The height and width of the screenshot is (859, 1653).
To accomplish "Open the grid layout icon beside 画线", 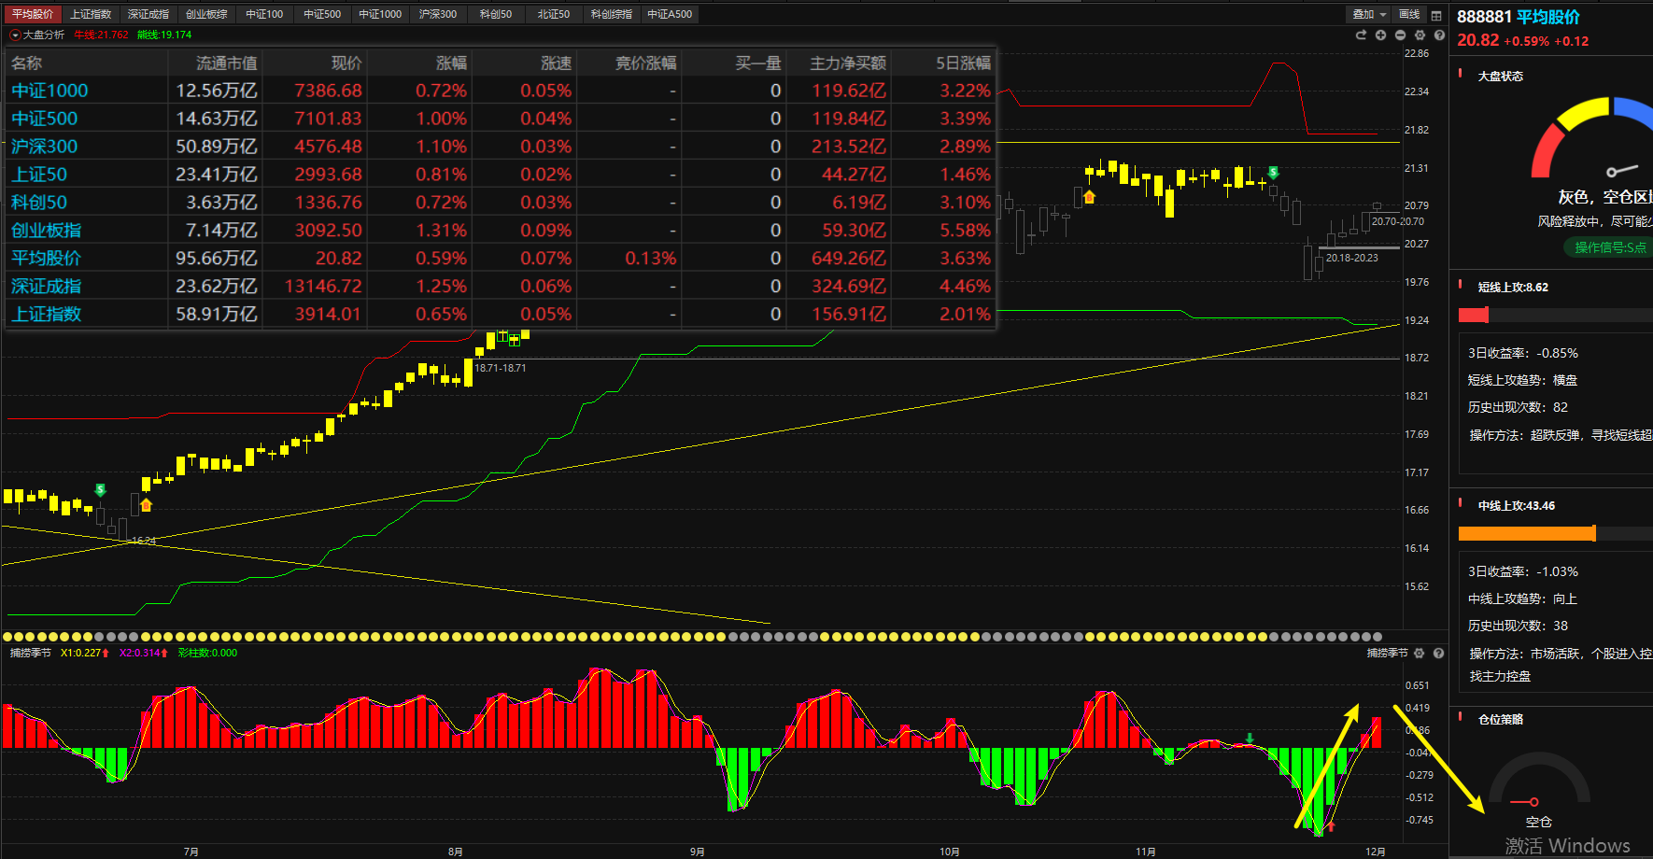I will pyautogui.click(x=1436, y=15).
